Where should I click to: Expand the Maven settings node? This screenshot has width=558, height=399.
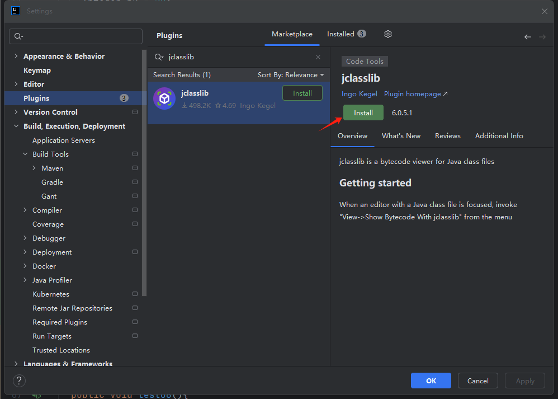tap(34, 168)
